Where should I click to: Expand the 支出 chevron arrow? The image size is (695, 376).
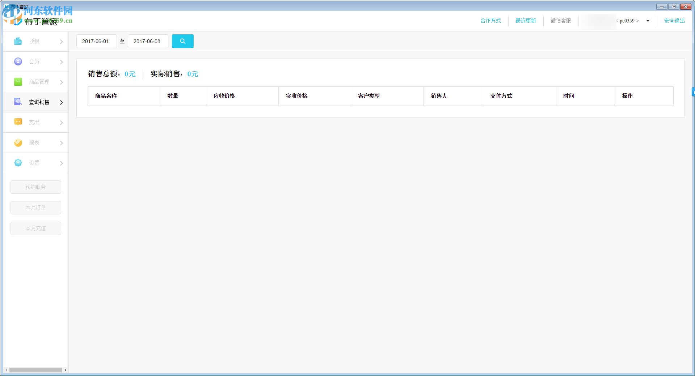61,123
